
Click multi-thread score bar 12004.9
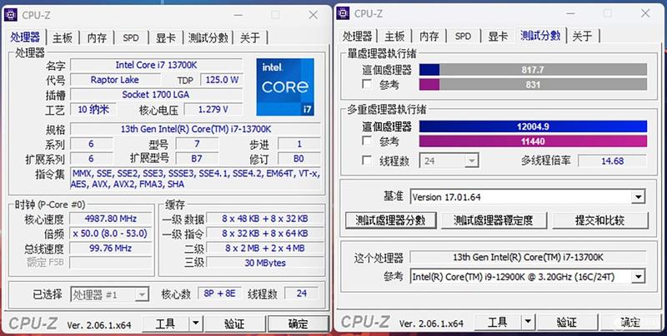[533, 126]
